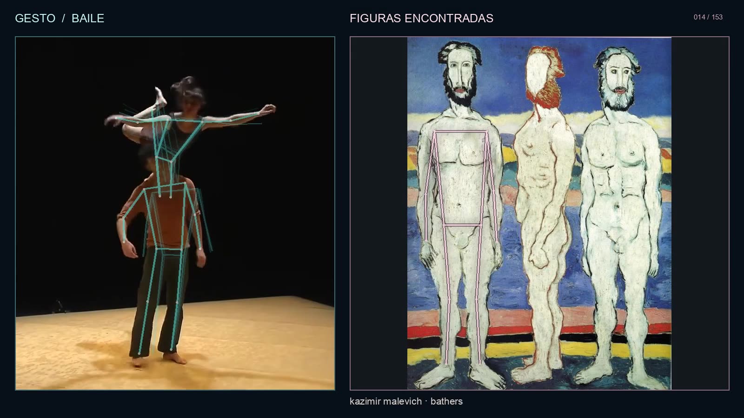744x418 pixels.
Task: Click the dance video frame with pose skeleton
Action: 175,213
